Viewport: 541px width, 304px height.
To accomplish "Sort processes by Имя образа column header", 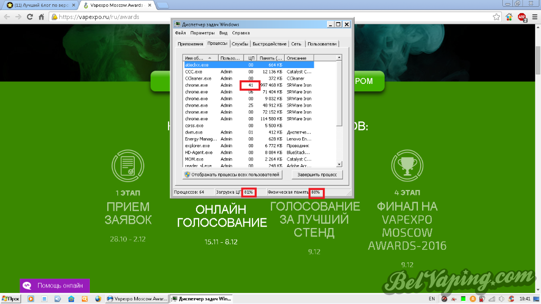I will pos(200,58).
